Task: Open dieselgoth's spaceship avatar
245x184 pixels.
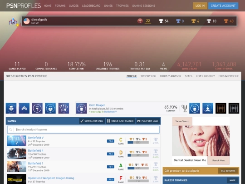Action: pos(14,22)
